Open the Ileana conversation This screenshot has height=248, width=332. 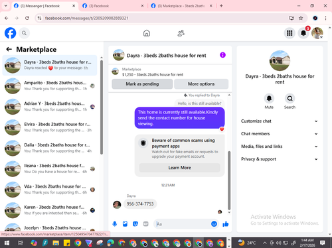pyautogui.click(x=50, y=168)
